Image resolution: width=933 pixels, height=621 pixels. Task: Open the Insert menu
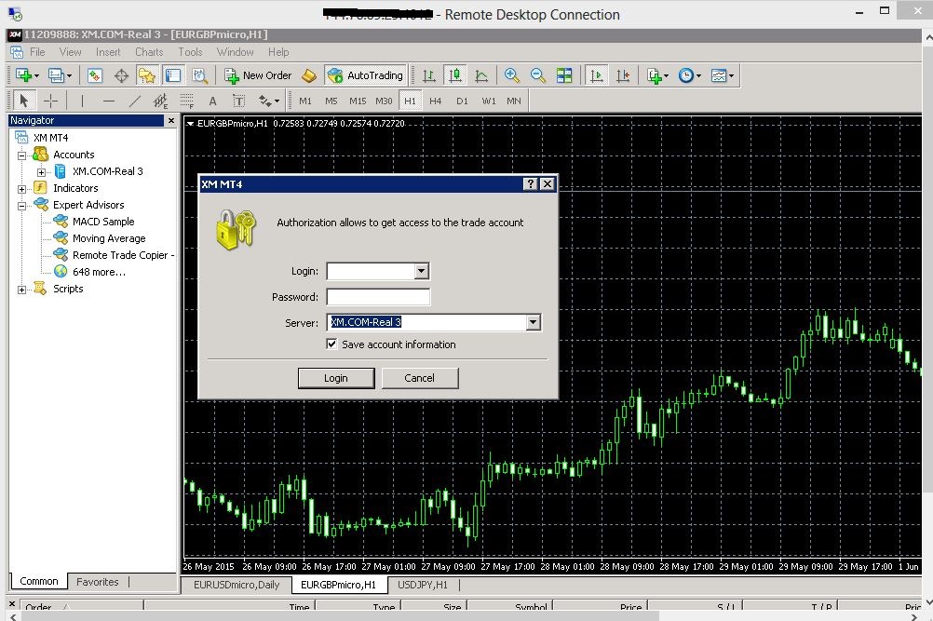(108, 52)
